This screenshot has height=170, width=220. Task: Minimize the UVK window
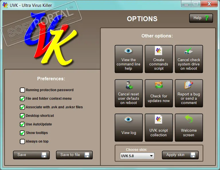[186, 4]
